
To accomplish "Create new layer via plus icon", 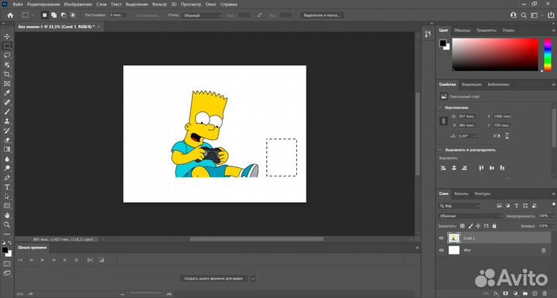I will (x=535, y=293).
